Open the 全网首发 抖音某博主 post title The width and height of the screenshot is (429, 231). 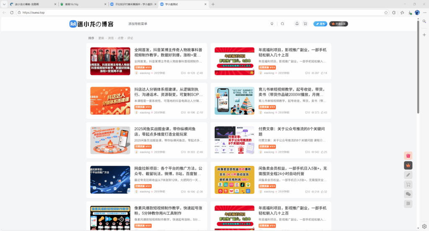point(168,52)
